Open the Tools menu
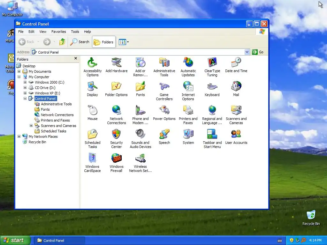Viewport: 327px width, 245px height. 75,32
